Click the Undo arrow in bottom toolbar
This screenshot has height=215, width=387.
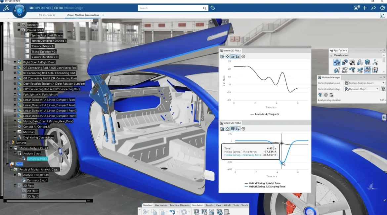(x=172, y=212)
